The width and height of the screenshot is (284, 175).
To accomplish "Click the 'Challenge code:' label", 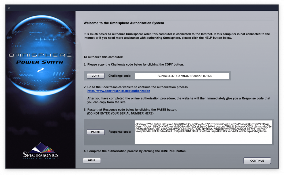I will [x=120, y=76].
